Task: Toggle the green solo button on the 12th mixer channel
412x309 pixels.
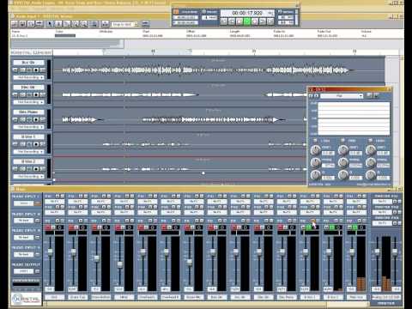Action: coord(309,227)
